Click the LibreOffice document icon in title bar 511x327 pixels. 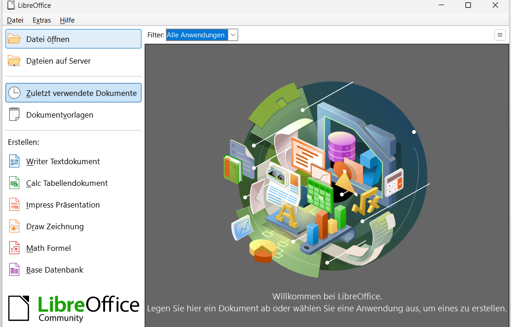tap(11, 6)
